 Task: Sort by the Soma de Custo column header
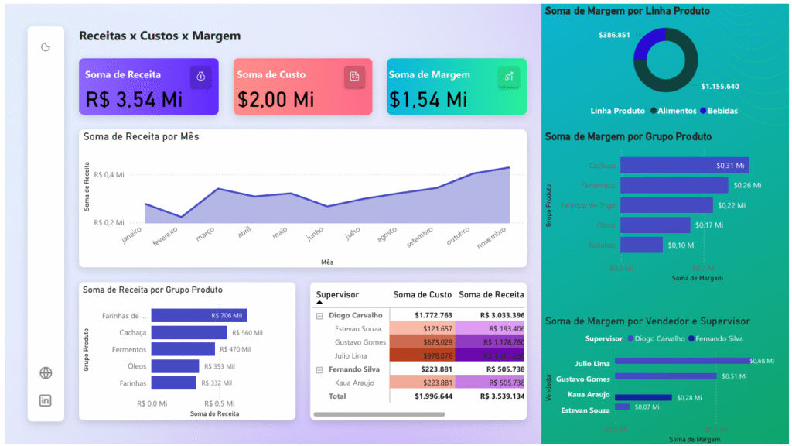(422, 294)
